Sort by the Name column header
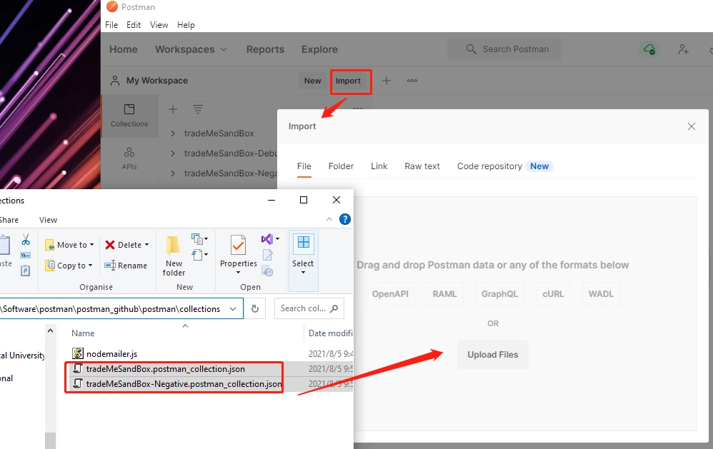This screenshot has width=713, height=449. 83,333
